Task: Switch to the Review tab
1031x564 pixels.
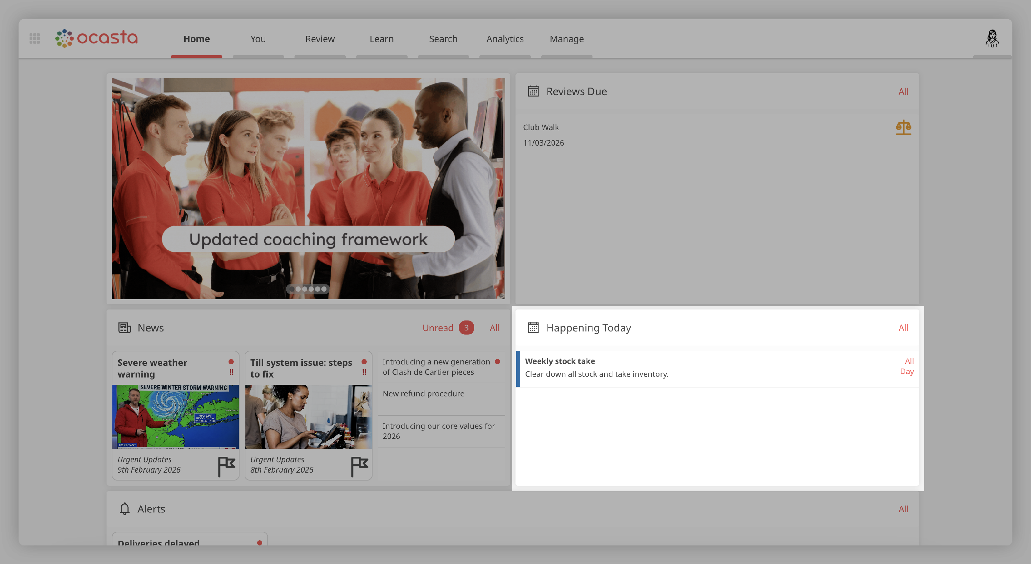Action: coord(320,39)
